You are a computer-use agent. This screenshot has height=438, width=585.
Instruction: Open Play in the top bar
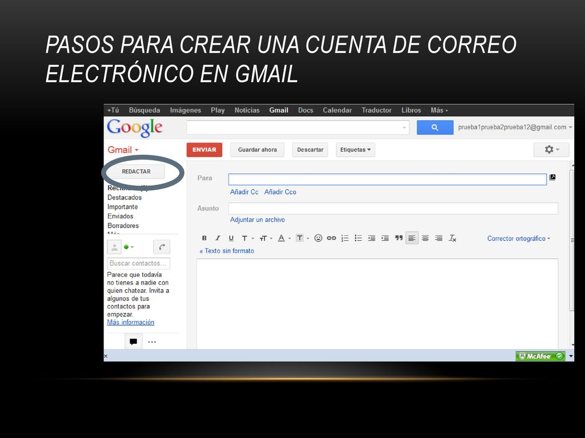(218, 110)
